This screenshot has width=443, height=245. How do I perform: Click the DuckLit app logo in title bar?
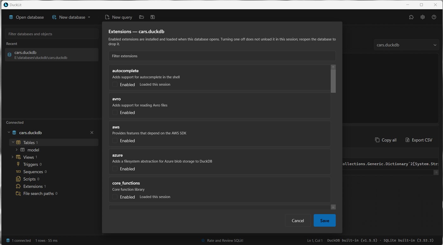(6, 5)
